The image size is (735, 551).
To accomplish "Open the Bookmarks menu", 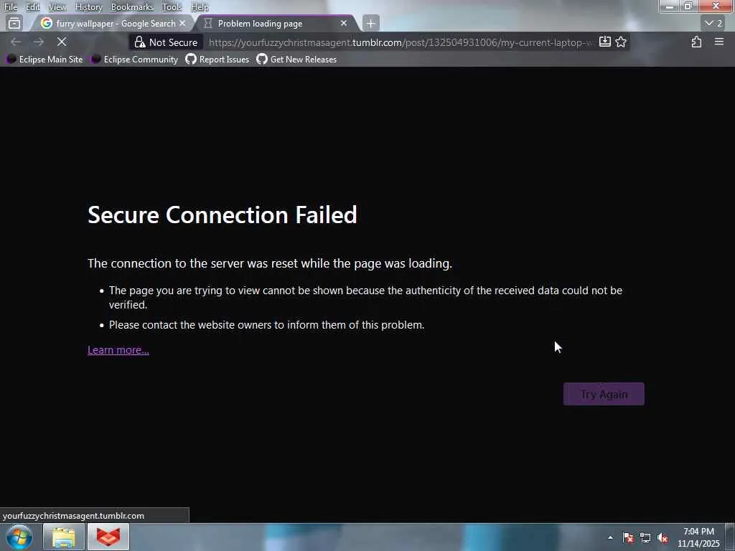I will click(132, 7).
